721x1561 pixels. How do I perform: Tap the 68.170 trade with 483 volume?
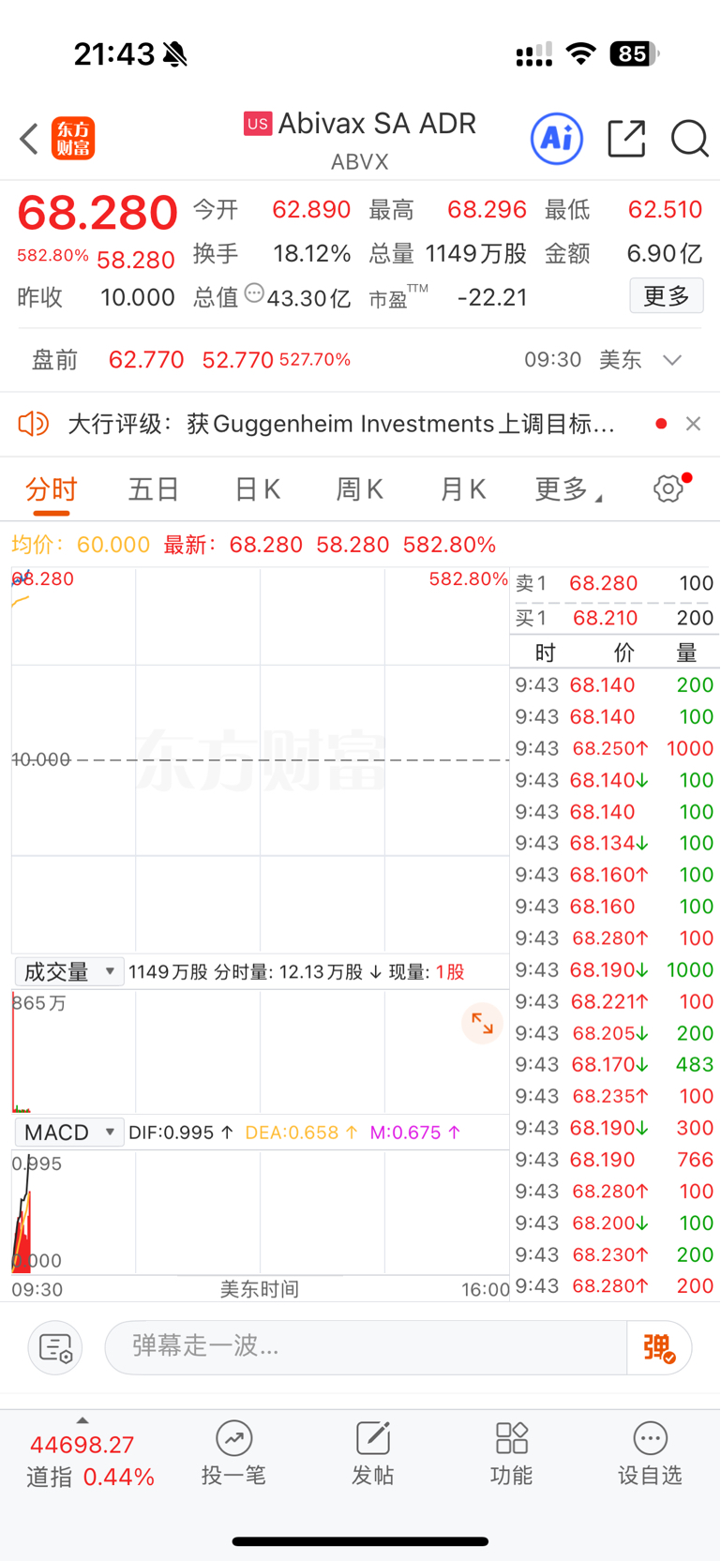[x=614, y=1064]
